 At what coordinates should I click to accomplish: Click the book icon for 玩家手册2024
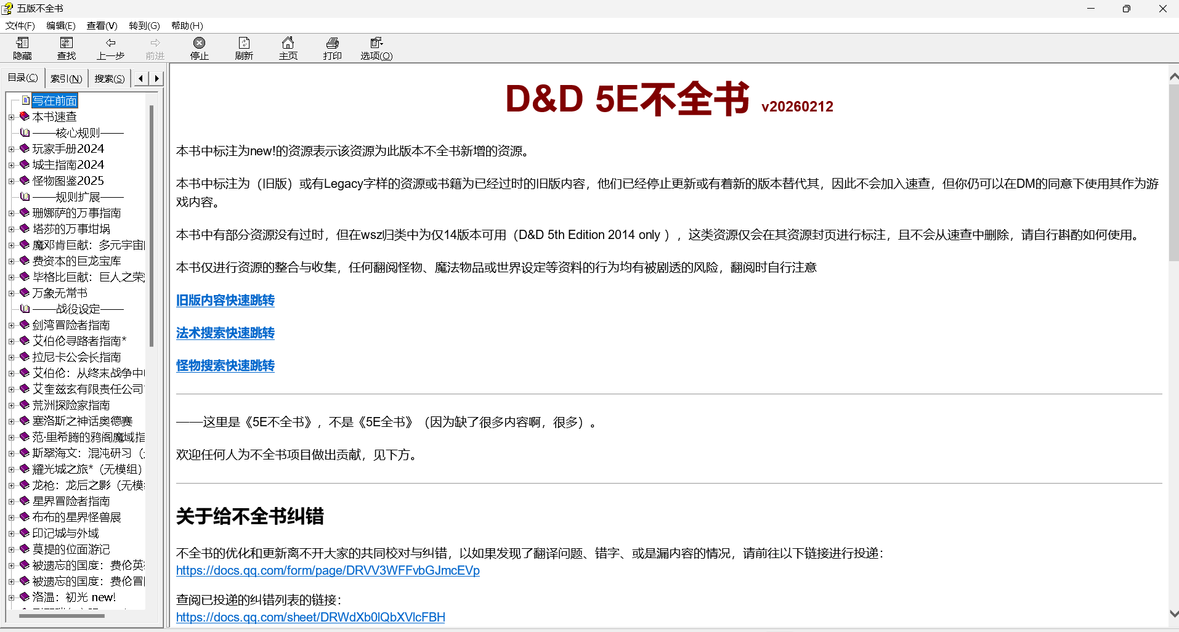[25, 148]
